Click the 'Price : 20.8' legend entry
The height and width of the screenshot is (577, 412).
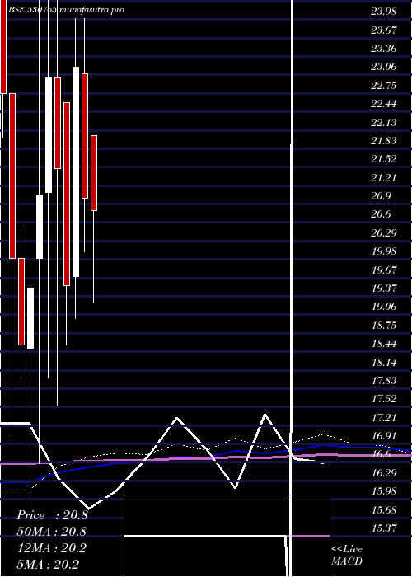click(52, 515)
